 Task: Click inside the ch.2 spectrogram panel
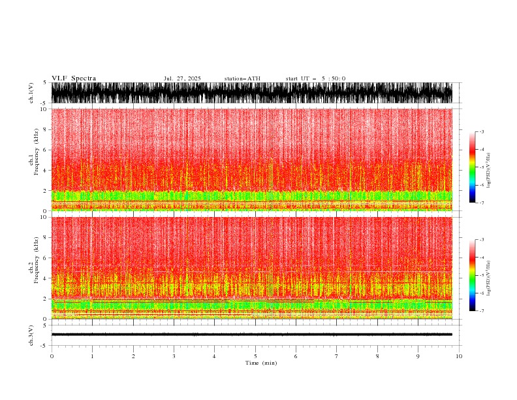click(251, 268)
